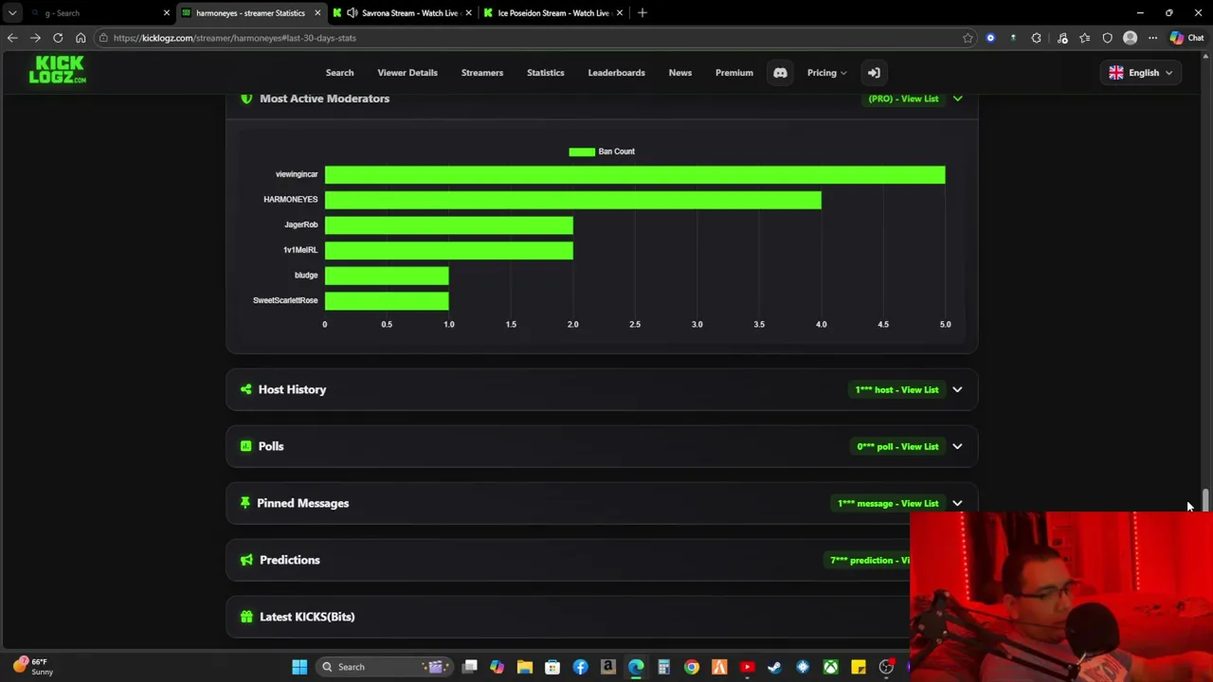Image resolution: width=1213 pixels, height=682 pixels.
Task: Click the 1v1MeIRL ban count bar
Action: tap(449, 250)
